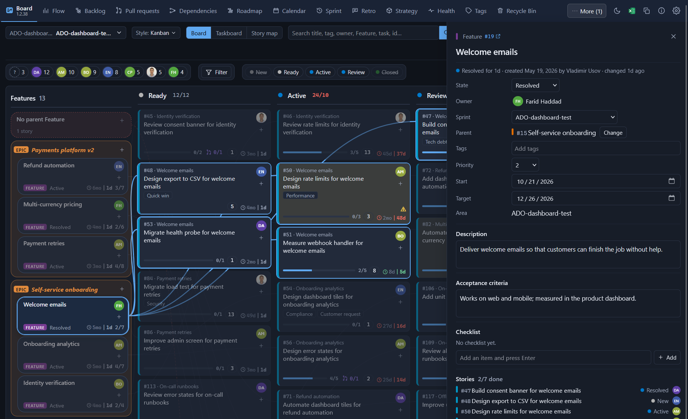688x419 pixels.
Task: Open settings gear icon
Action: pos(676,11)
